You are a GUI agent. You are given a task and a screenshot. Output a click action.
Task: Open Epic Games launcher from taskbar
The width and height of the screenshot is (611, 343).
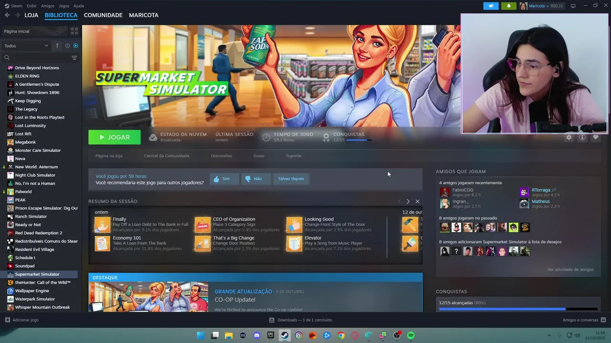(271, 335)
